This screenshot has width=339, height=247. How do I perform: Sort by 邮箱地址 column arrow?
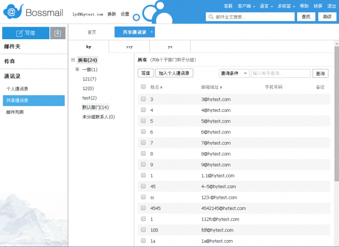(221, 87)
